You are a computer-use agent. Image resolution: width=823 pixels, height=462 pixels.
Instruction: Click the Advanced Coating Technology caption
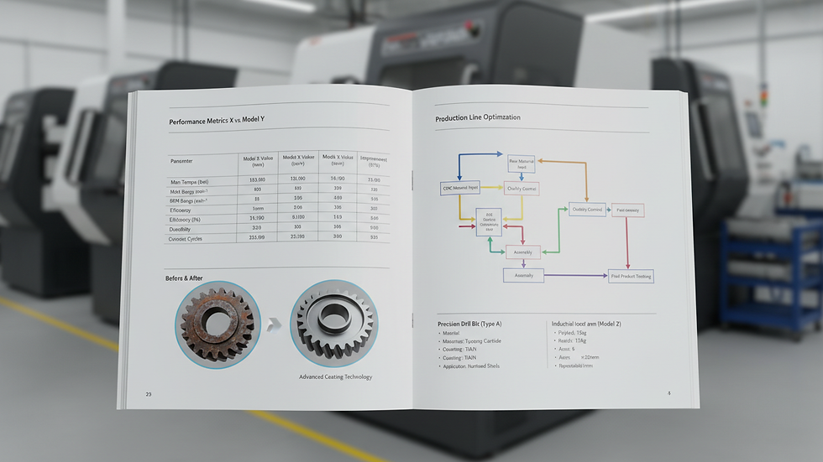(335, 376)
